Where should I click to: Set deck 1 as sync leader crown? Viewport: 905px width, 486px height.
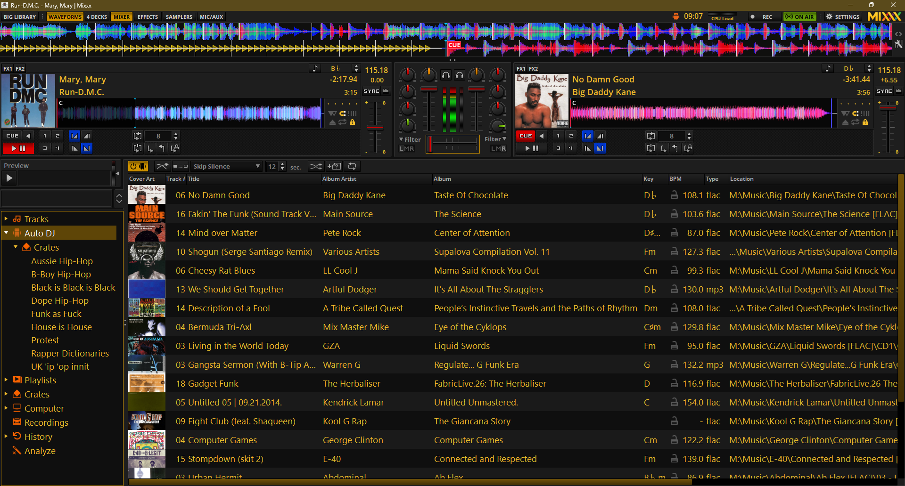click(x=386, y=91)
